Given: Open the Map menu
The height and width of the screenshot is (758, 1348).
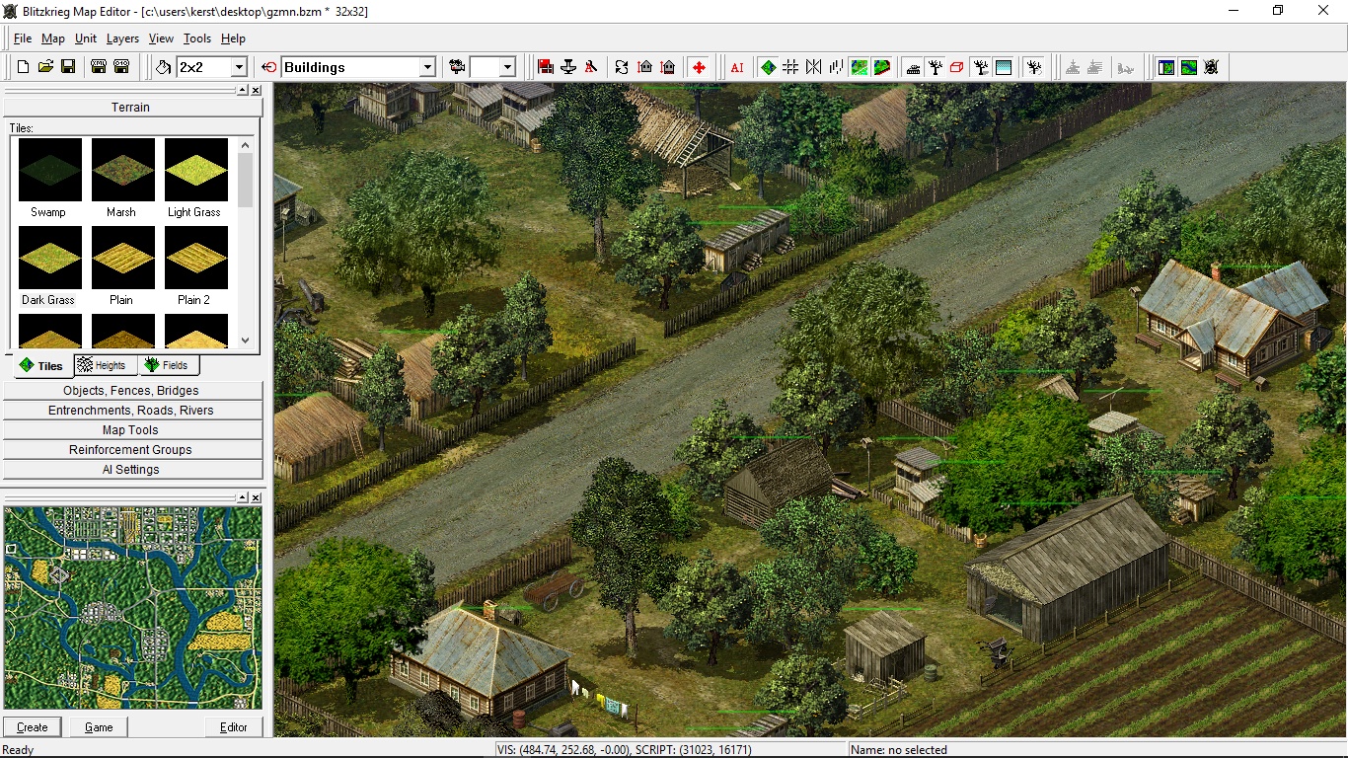Looking at the screenshot, I should 53,38.
